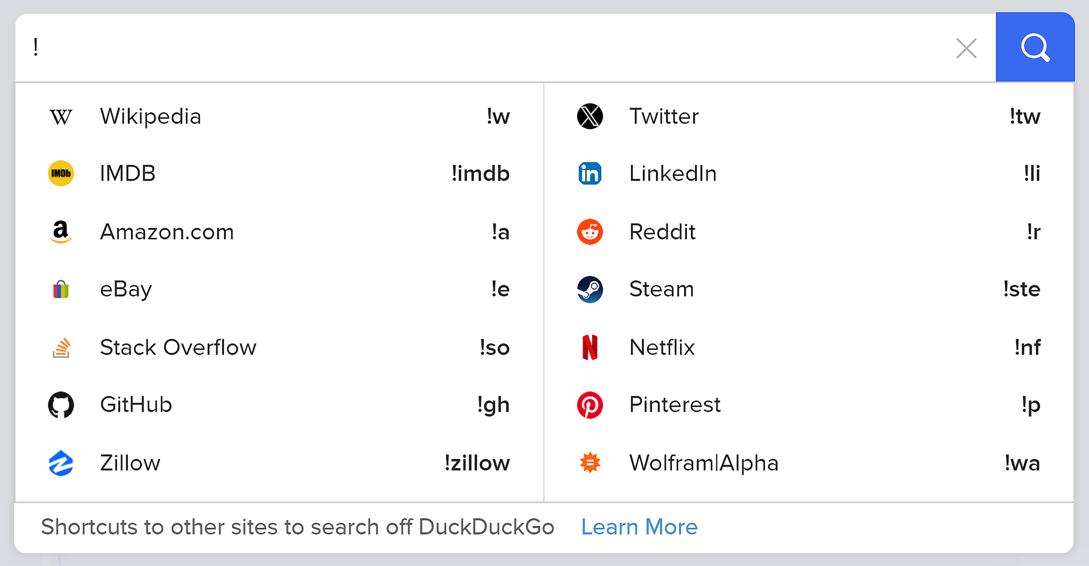Choose the !so Stack Overflow shortcut
This screenshot has width=1089, height=566.
tap(494, 347)
